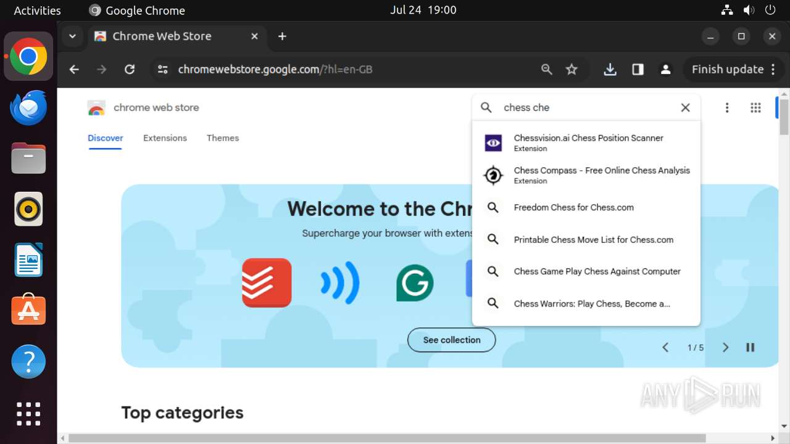790x444 pixels.
Task: Open volume control in top bar
Action: 749,10
